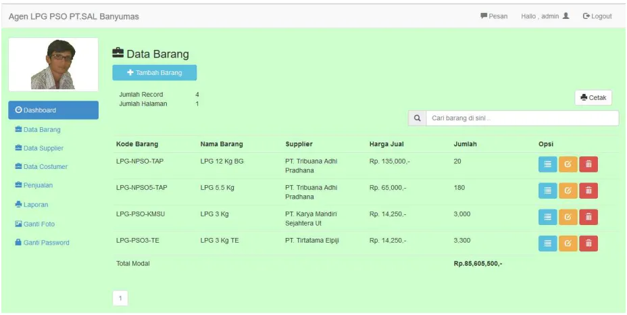
Task: Open Pesan messages link
Action: [494, 16]
